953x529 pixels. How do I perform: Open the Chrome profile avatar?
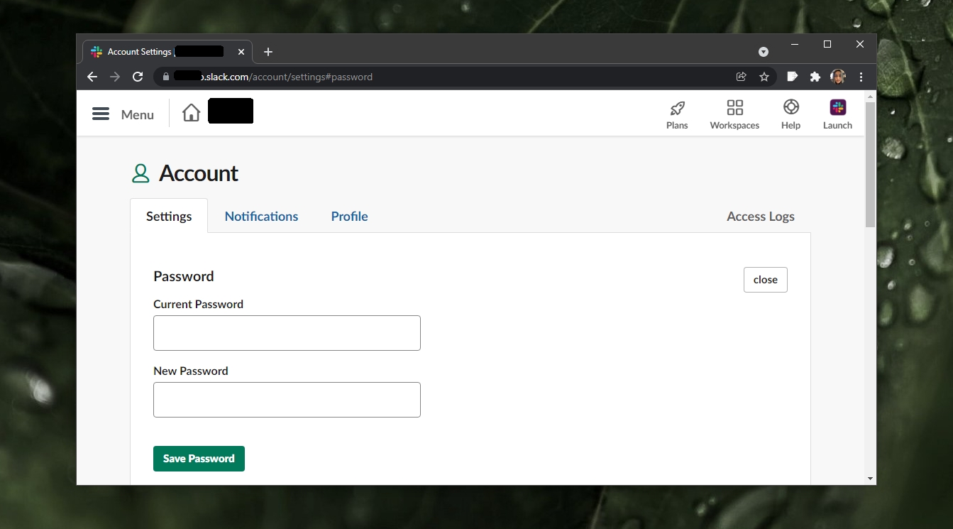838,77
